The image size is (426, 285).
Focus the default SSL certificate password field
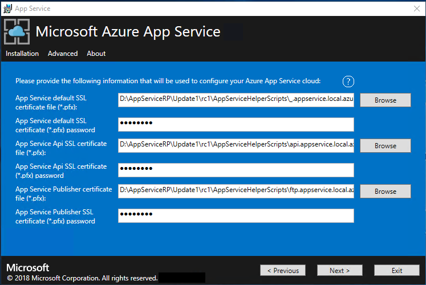(236, 125)
